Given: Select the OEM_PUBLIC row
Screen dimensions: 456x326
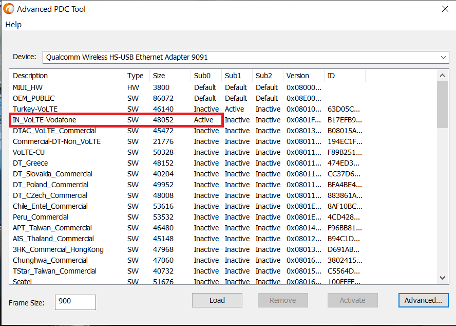Looking at the screenshot, I should (187, 98).
